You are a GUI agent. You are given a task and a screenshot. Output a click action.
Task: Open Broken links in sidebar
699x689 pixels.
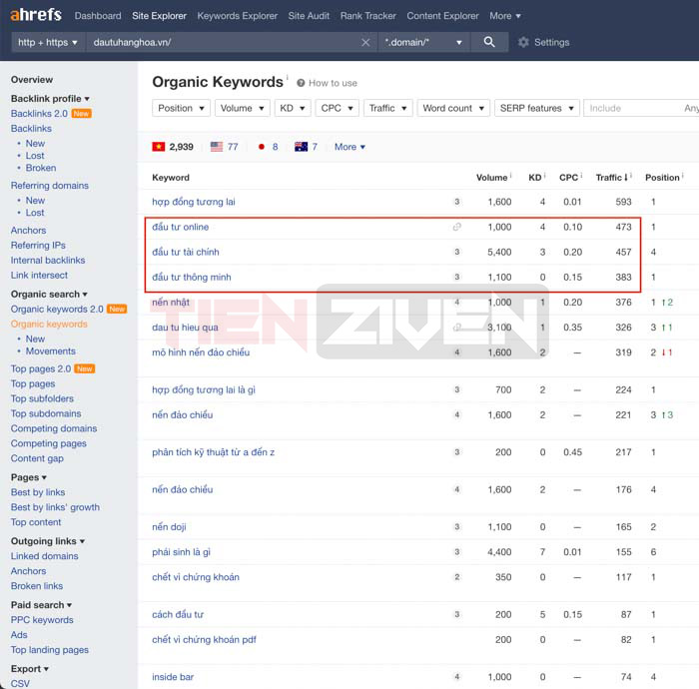coord(37,585)
